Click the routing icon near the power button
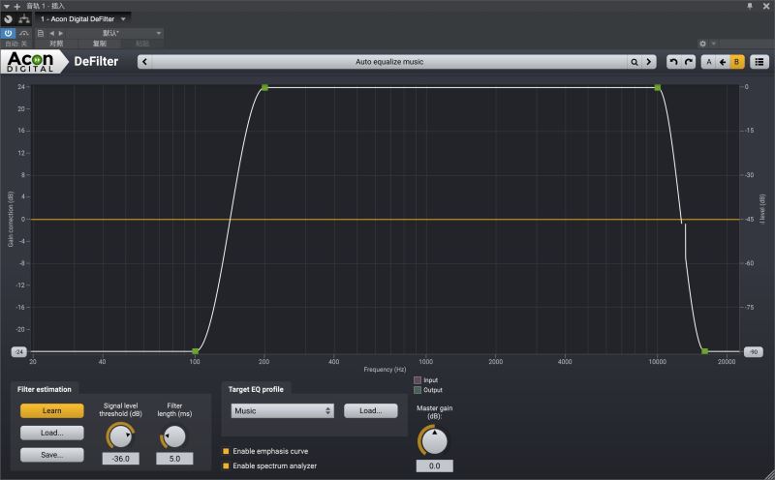 coord(23,33)
